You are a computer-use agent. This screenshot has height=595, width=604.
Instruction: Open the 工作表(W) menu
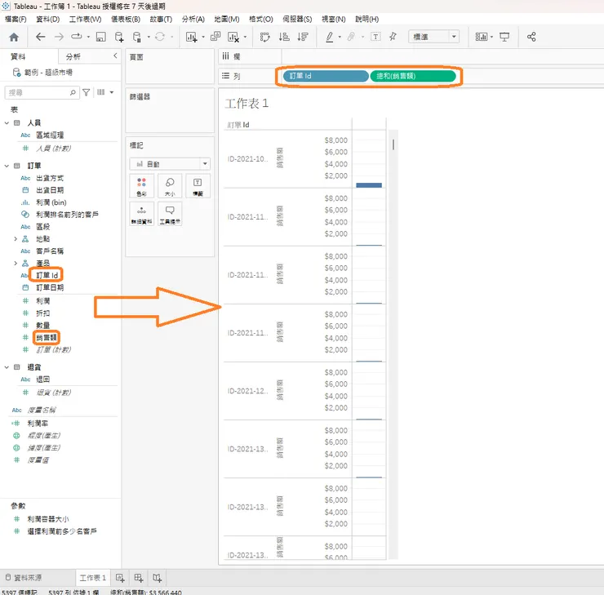pyautogui.click(x=85, y=19)
